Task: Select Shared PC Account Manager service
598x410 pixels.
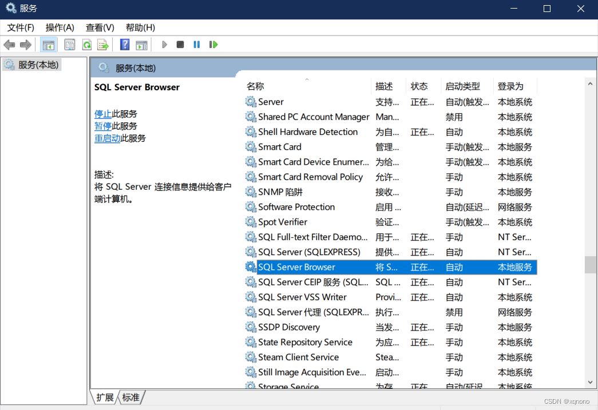Action: point(314,117)
